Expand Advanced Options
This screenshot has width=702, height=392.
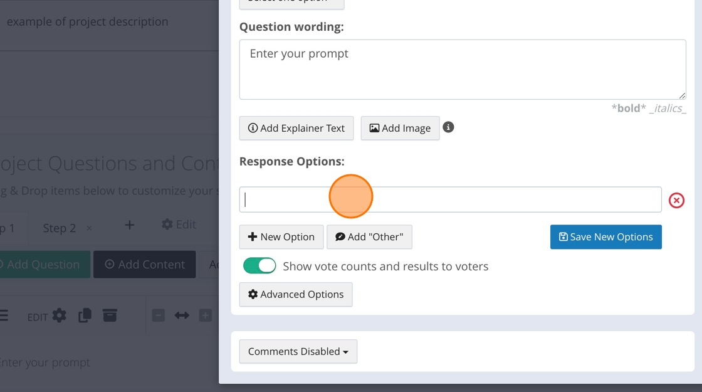(x=296, y=294)
